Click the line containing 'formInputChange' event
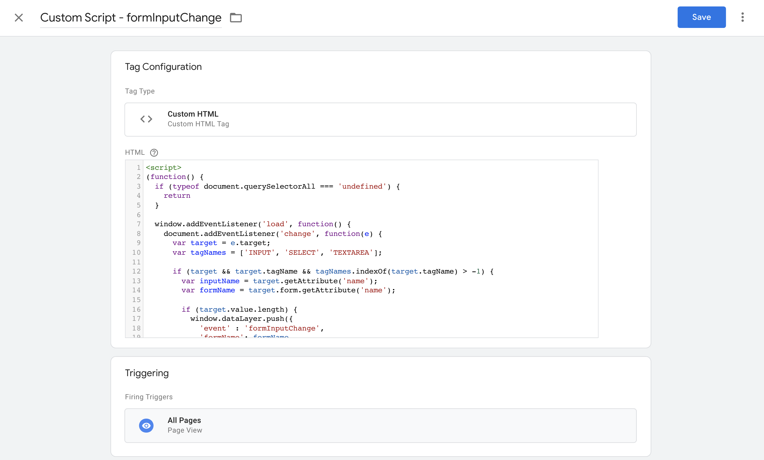 (262, 328)
